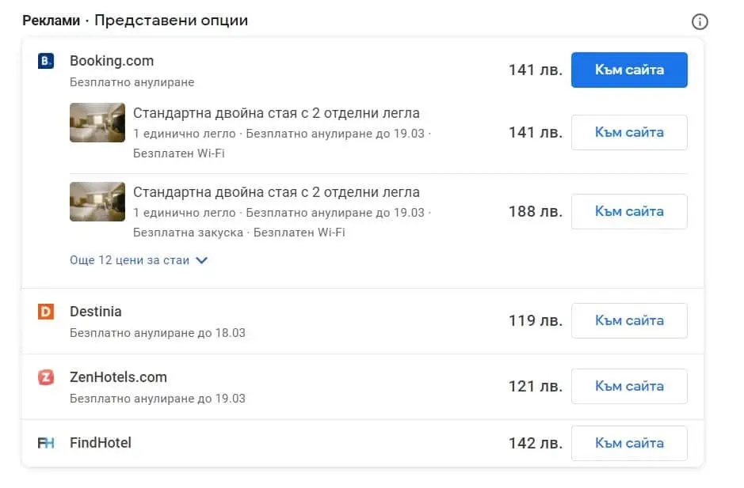This screenshot has width=744, height=488.
Task: Select the ZenHotels.com provider name
Action: (118, 377)
